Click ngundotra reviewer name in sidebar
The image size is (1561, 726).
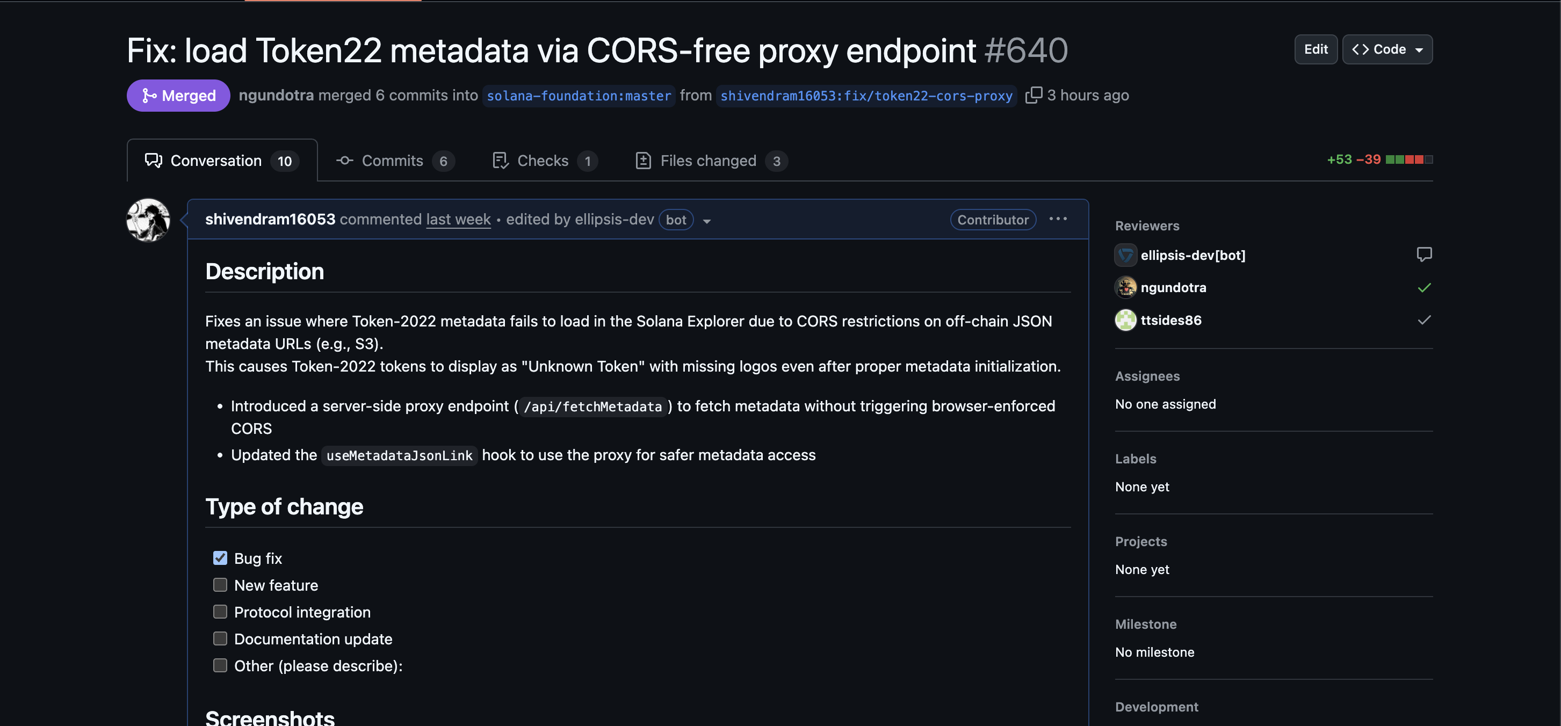[x=1173, y=287]
